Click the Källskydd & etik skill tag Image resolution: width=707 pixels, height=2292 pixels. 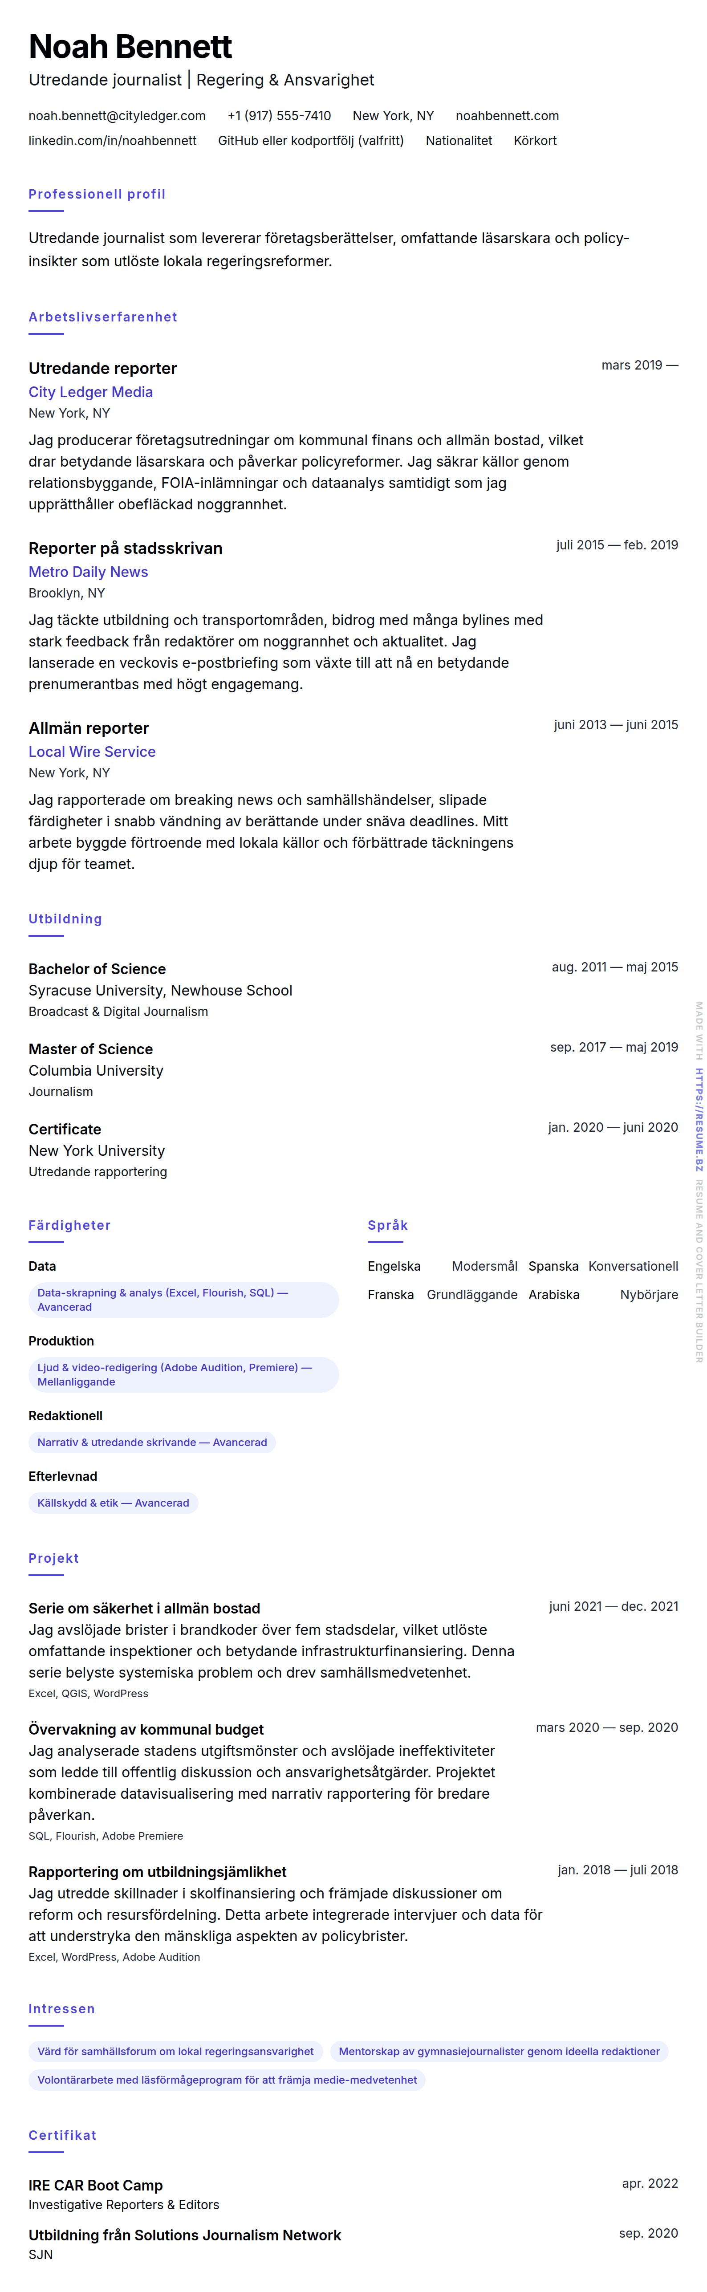(113, 1503)
